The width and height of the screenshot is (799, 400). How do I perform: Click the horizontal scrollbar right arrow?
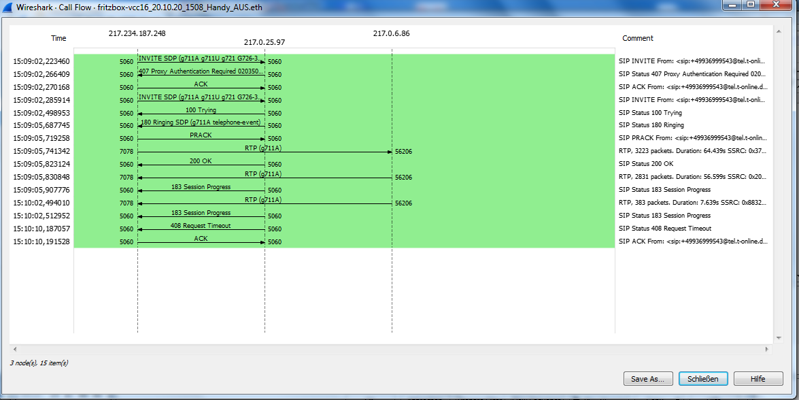click(x=767, y=349)
